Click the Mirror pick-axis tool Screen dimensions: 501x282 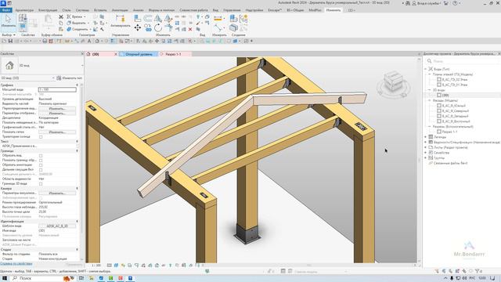point(158,19)
